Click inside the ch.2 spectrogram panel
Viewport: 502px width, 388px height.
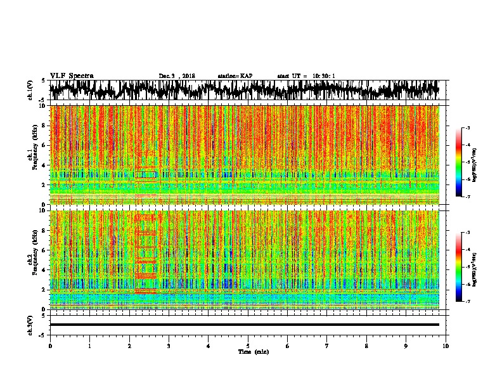point(244,260)
